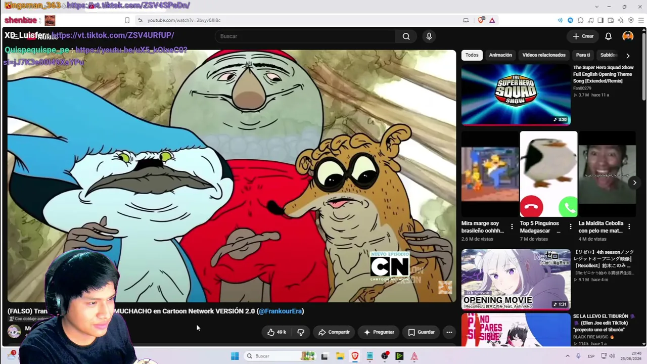This screenshot has width=647, height=364.
Task: Click the ESP language indicator in tray
Action: [591, 356]
